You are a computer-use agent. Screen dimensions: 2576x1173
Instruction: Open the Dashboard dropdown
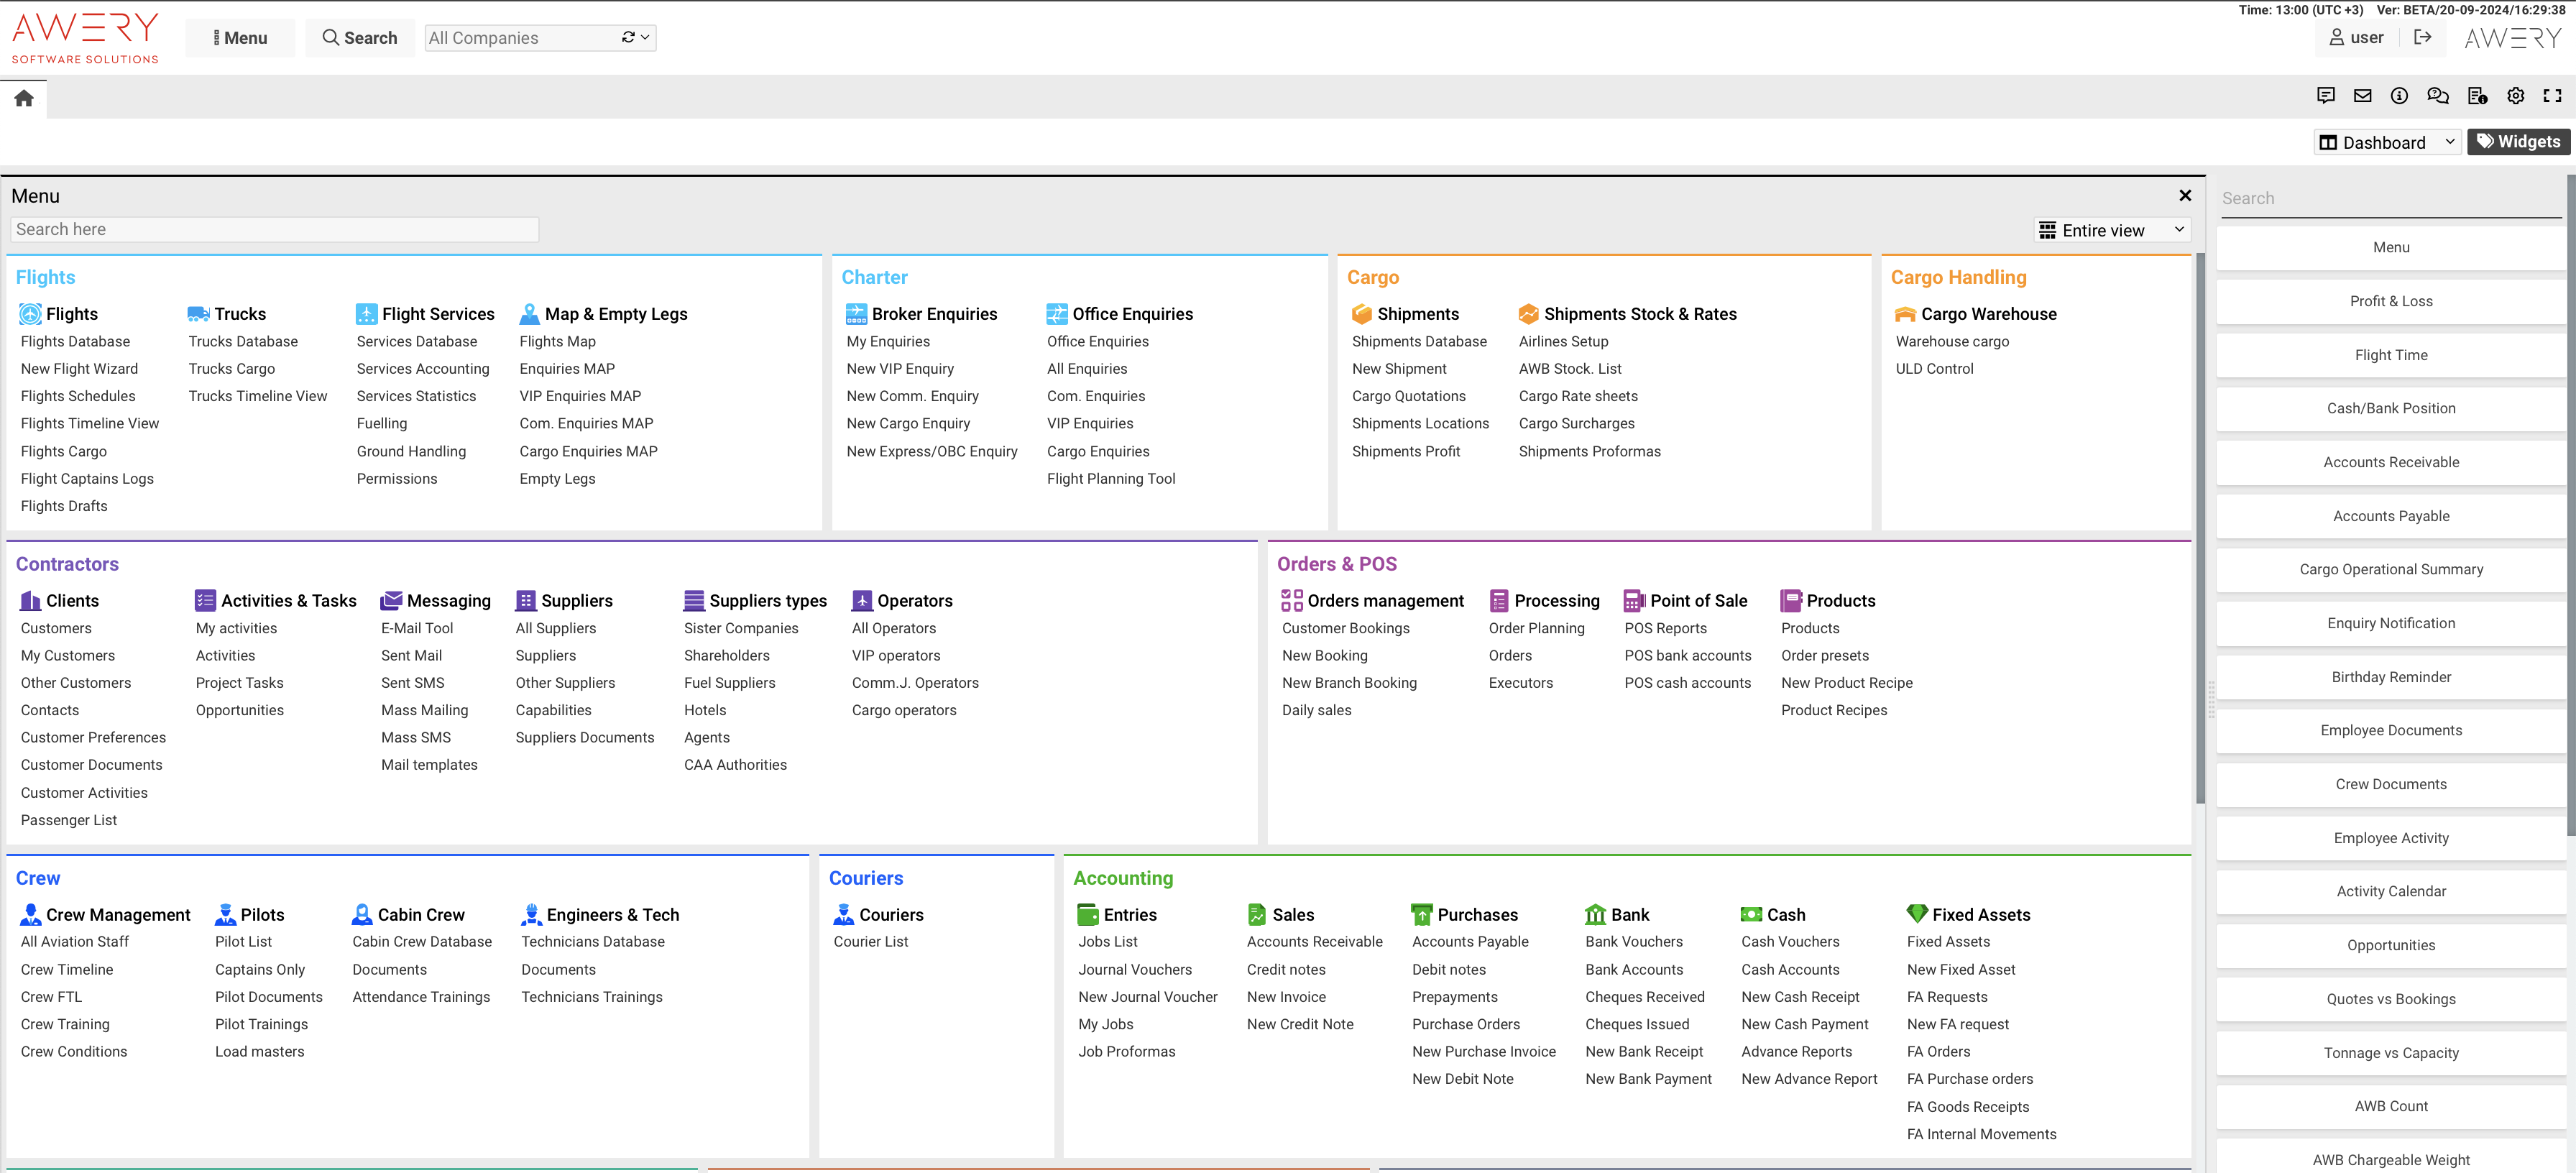(x=2386, y=142)
